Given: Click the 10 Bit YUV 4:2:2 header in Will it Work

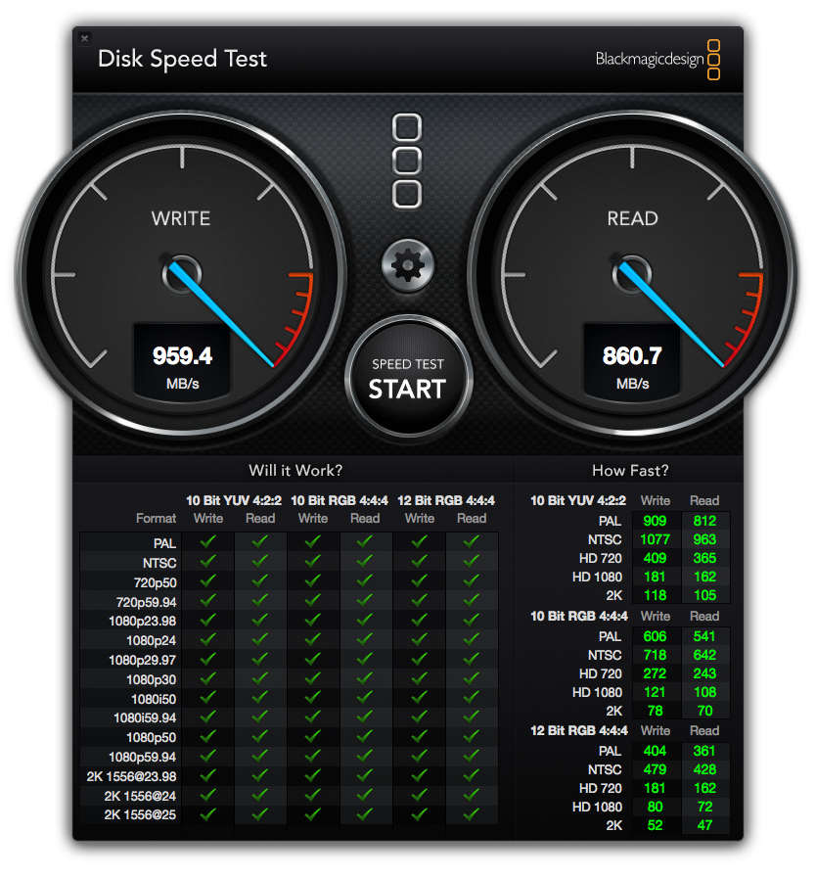Looking at the screenshot, I should (x=234, y=500).
